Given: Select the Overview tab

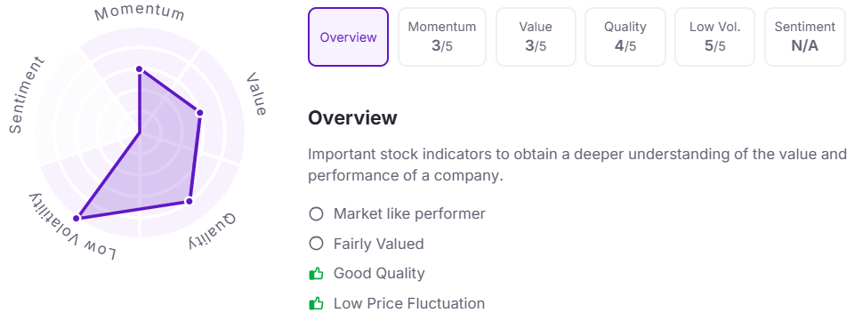Looking at the screenshot, I should [x=348, y=37].
